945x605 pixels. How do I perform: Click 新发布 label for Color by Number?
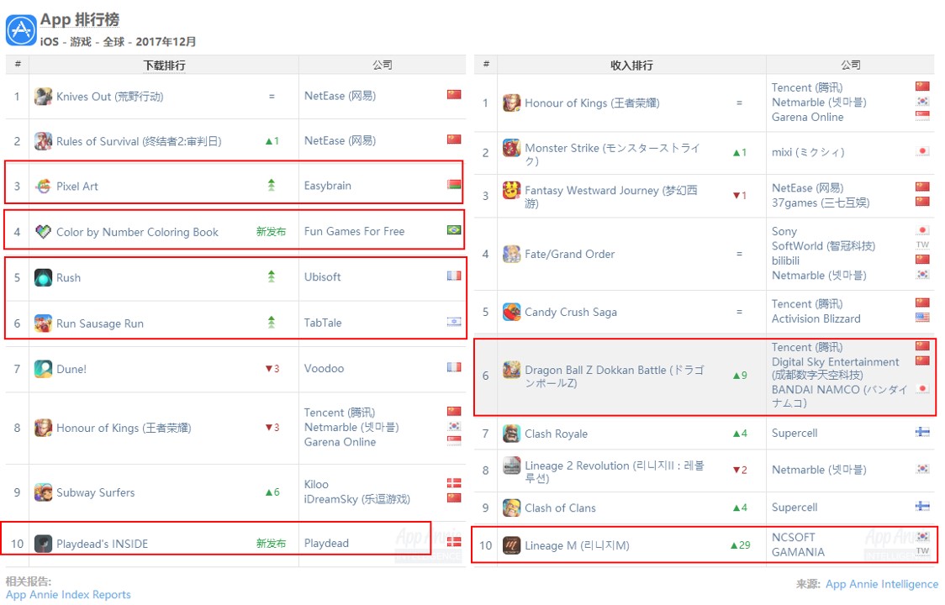tap(271, 231)
